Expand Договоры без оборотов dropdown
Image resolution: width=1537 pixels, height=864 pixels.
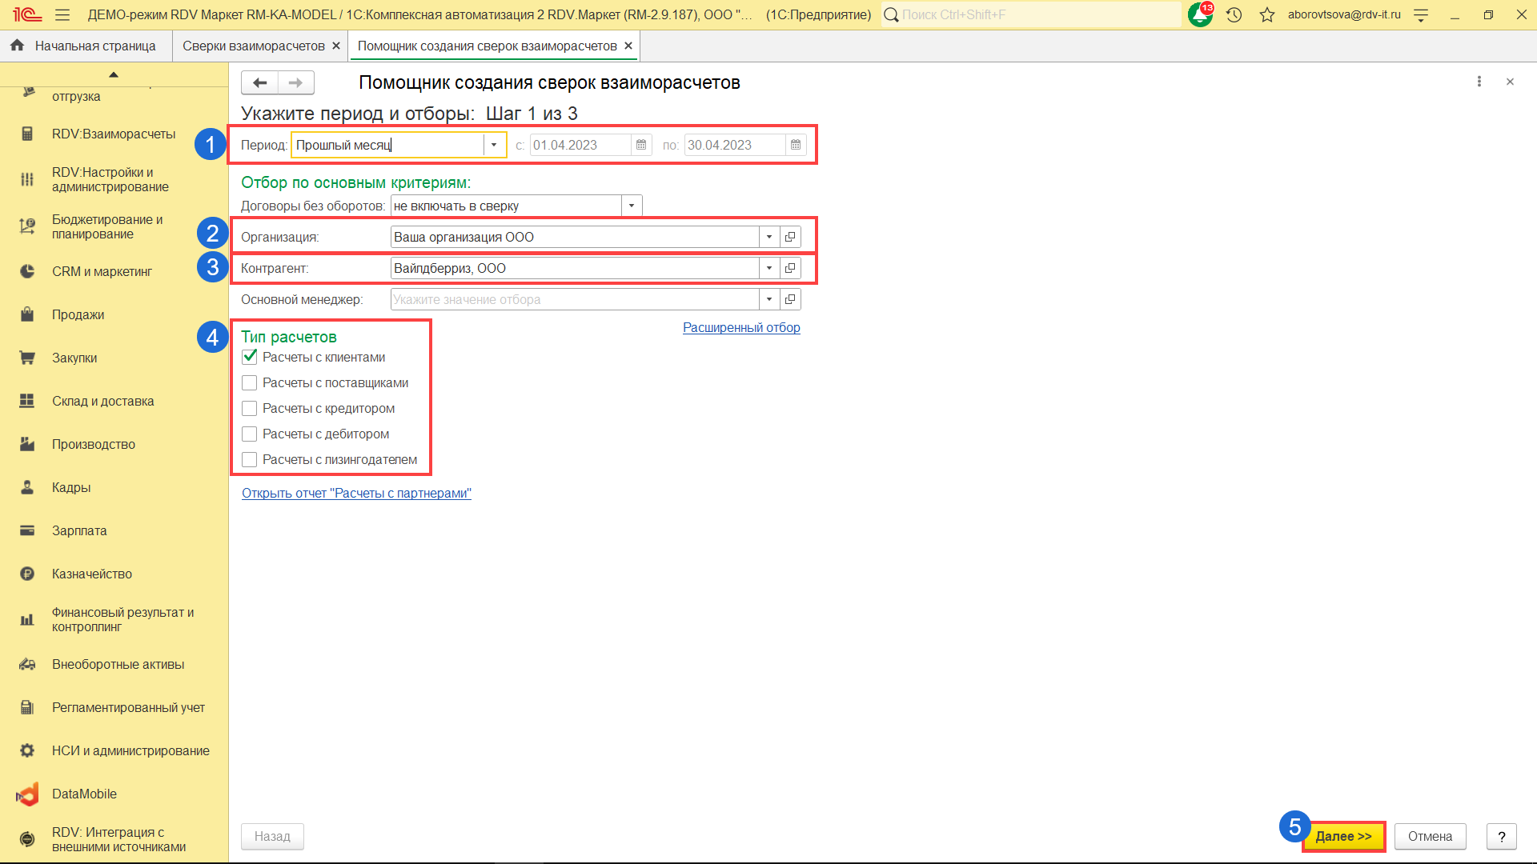click(632, 206)
